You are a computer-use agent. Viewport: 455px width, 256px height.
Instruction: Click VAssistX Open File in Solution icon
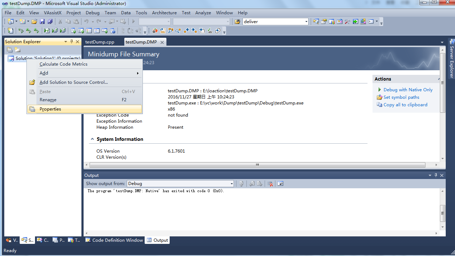pos(163,31)
